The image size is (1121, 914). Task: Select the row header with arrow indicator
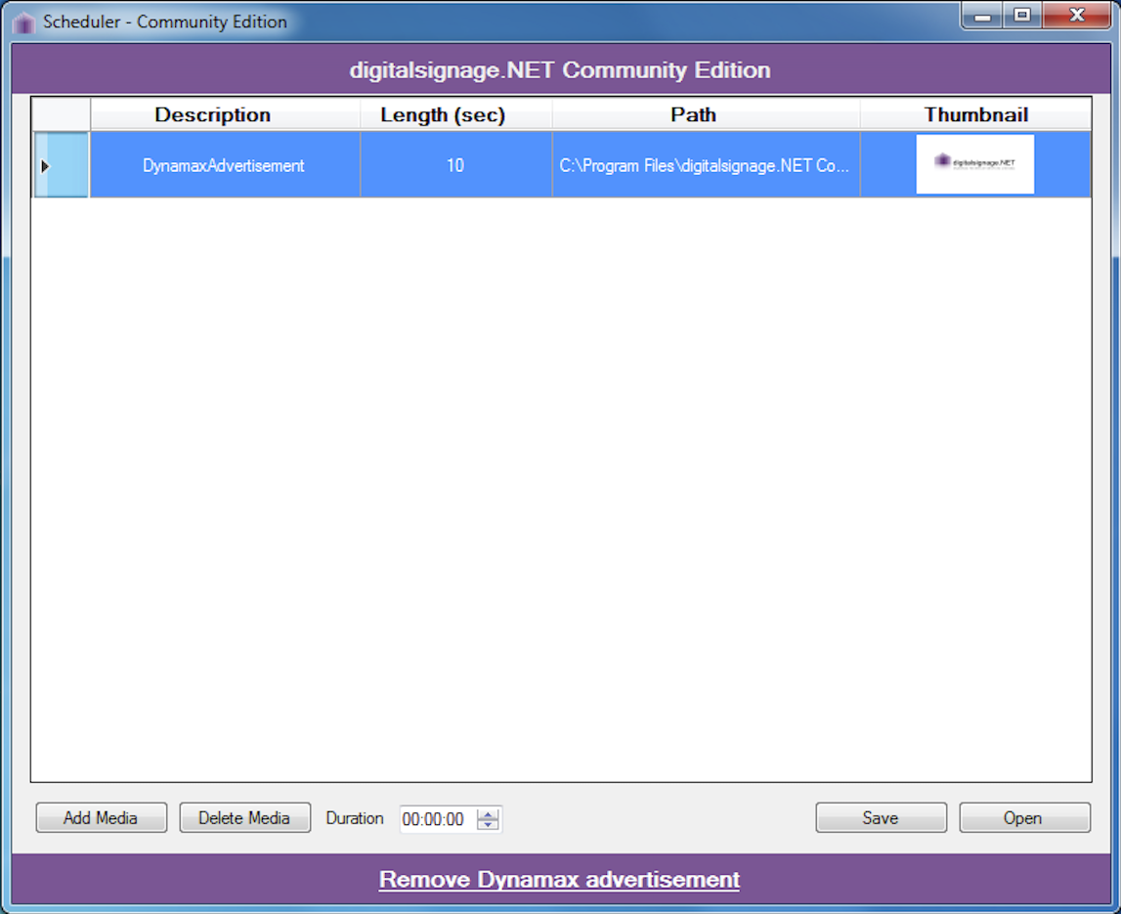[x=61, y=164]
